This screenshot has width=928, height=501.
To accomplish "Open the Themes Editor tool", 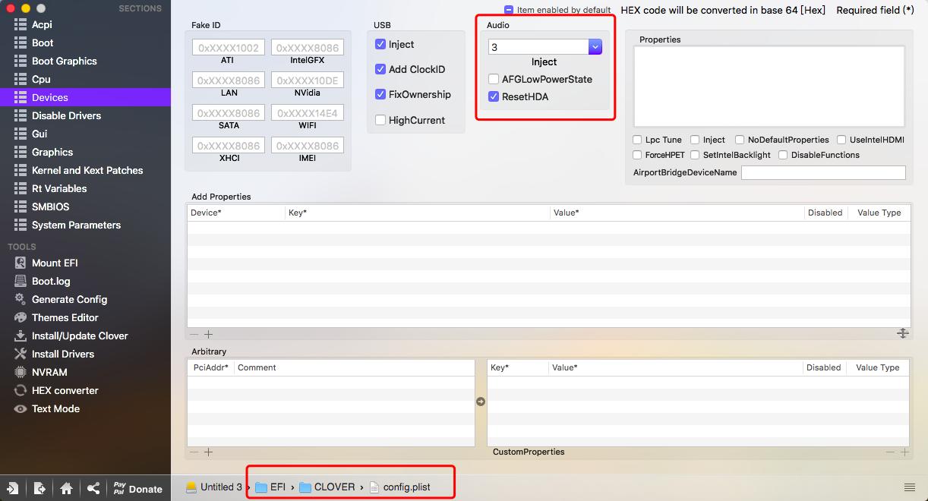I will point(65,317).
